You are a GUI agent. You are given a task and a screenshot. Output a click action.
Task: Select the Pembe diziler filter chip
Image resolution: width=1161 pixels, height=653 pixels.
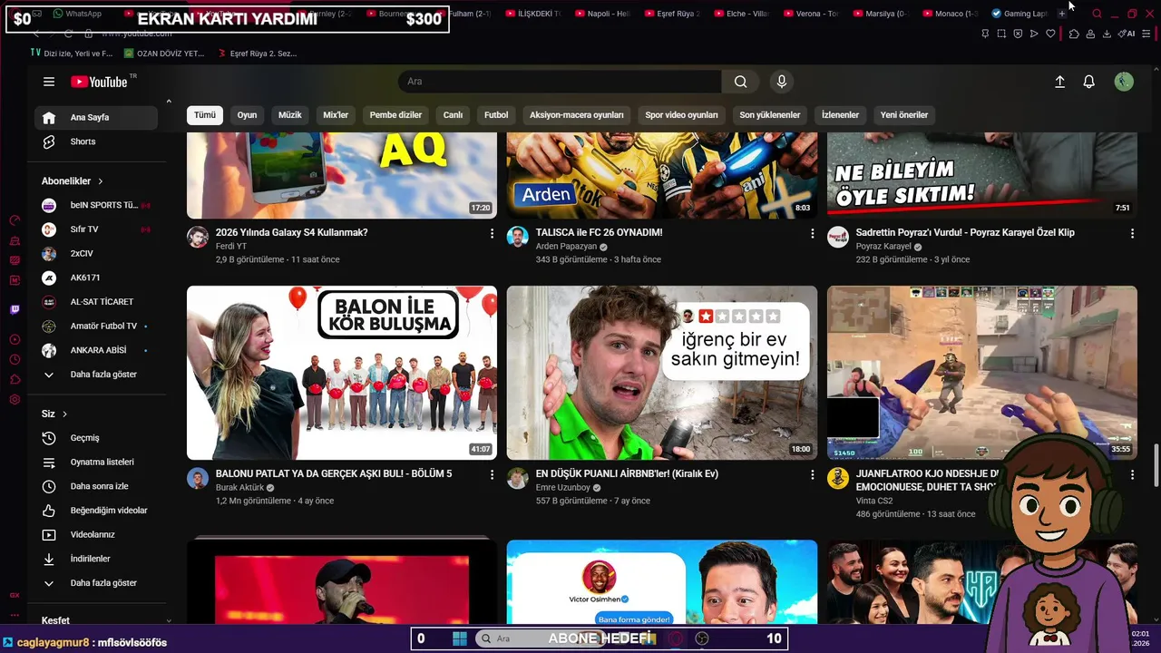coord(395,115)
